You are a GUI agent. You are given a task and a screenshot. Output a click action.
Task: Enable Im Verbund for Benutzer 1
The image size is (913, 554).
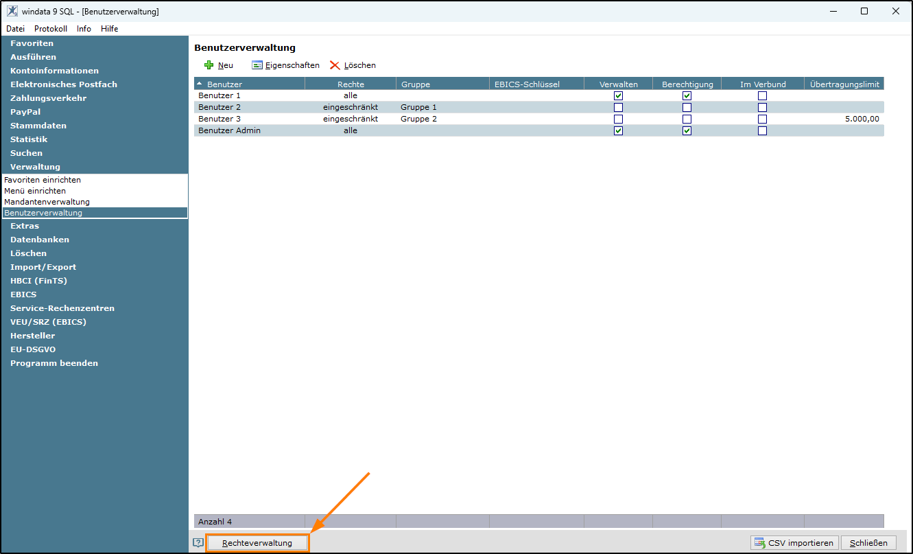coord(762,96)
